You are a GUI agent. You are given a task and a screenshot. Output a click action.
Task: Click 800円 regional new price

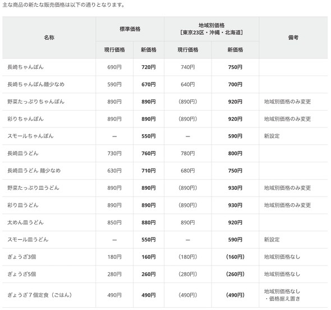[235, 153]
